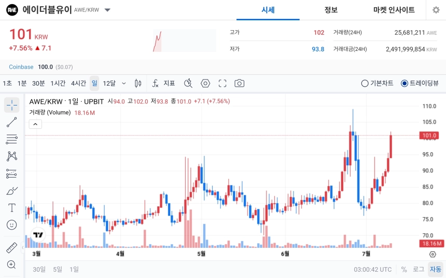Expand the more timeframes dropdown arrow
The height and width of the screenshot is (278, 446).
(124, 83)
